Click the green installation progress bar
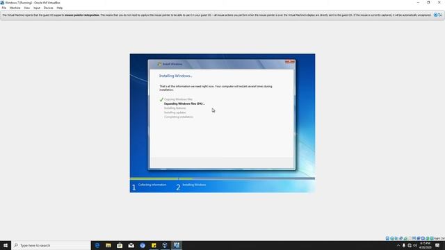Screen dimensions: 445x250 tap(161, 178)
